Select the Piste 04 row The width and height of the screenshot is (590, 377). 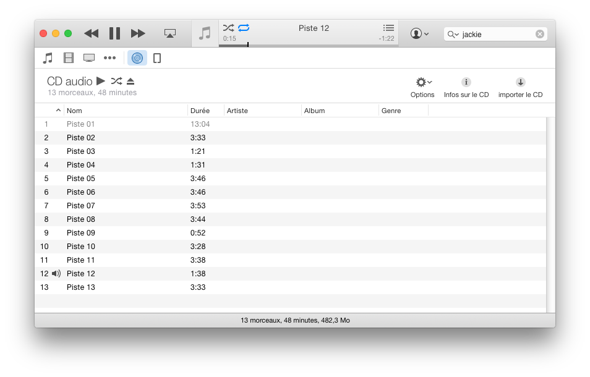coord(290,164)
